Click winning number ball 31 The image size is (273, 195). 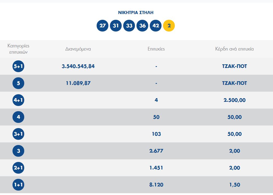point(116,26)
